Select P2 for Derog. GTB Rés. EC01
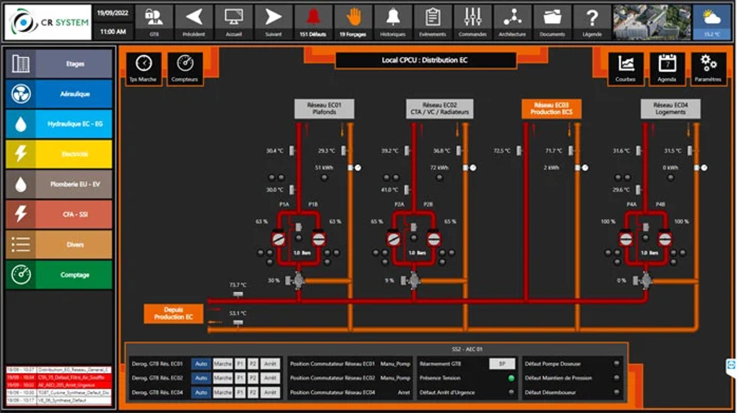739x413 pixels. tap(253, 364)
